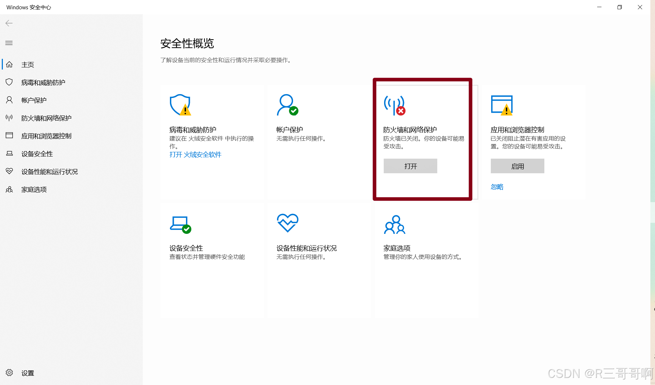This screenshot has width=655, height=385.
Task: Click the shield icon in sidebar
Action: point(9,82)
